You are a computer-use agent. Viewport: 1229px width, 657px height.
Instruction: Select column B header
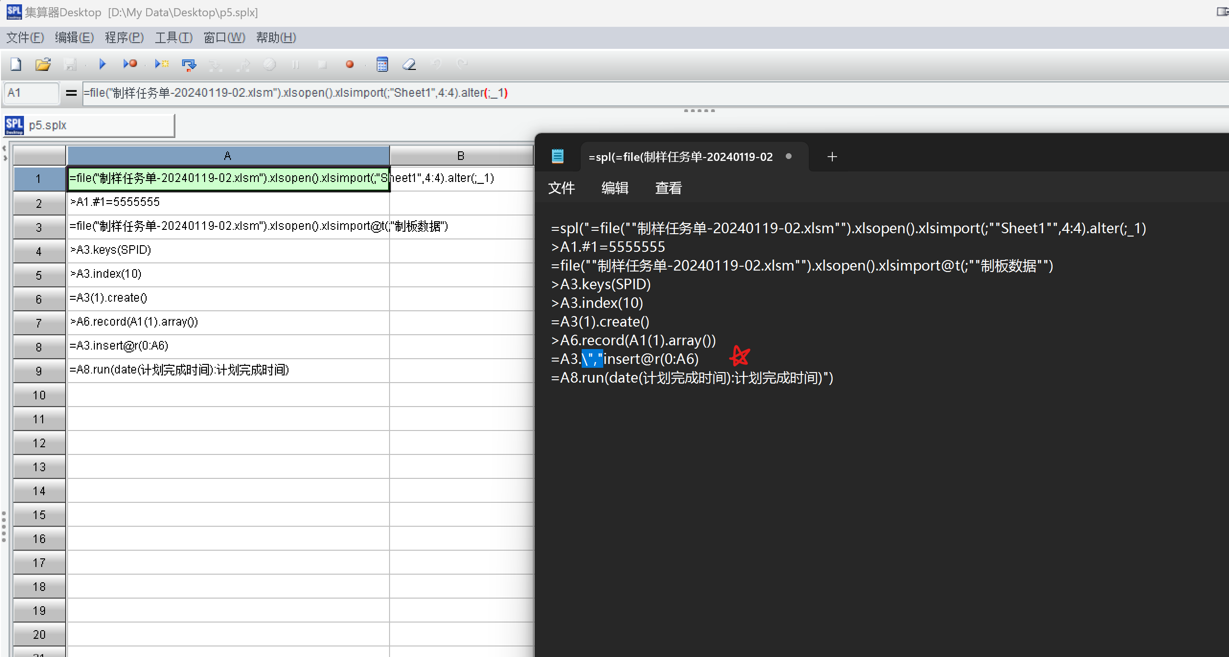tap(461, 156)
